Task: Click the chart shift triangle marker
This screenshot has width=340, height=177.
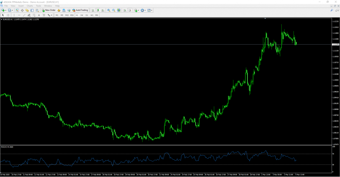Action: [265, 19]
